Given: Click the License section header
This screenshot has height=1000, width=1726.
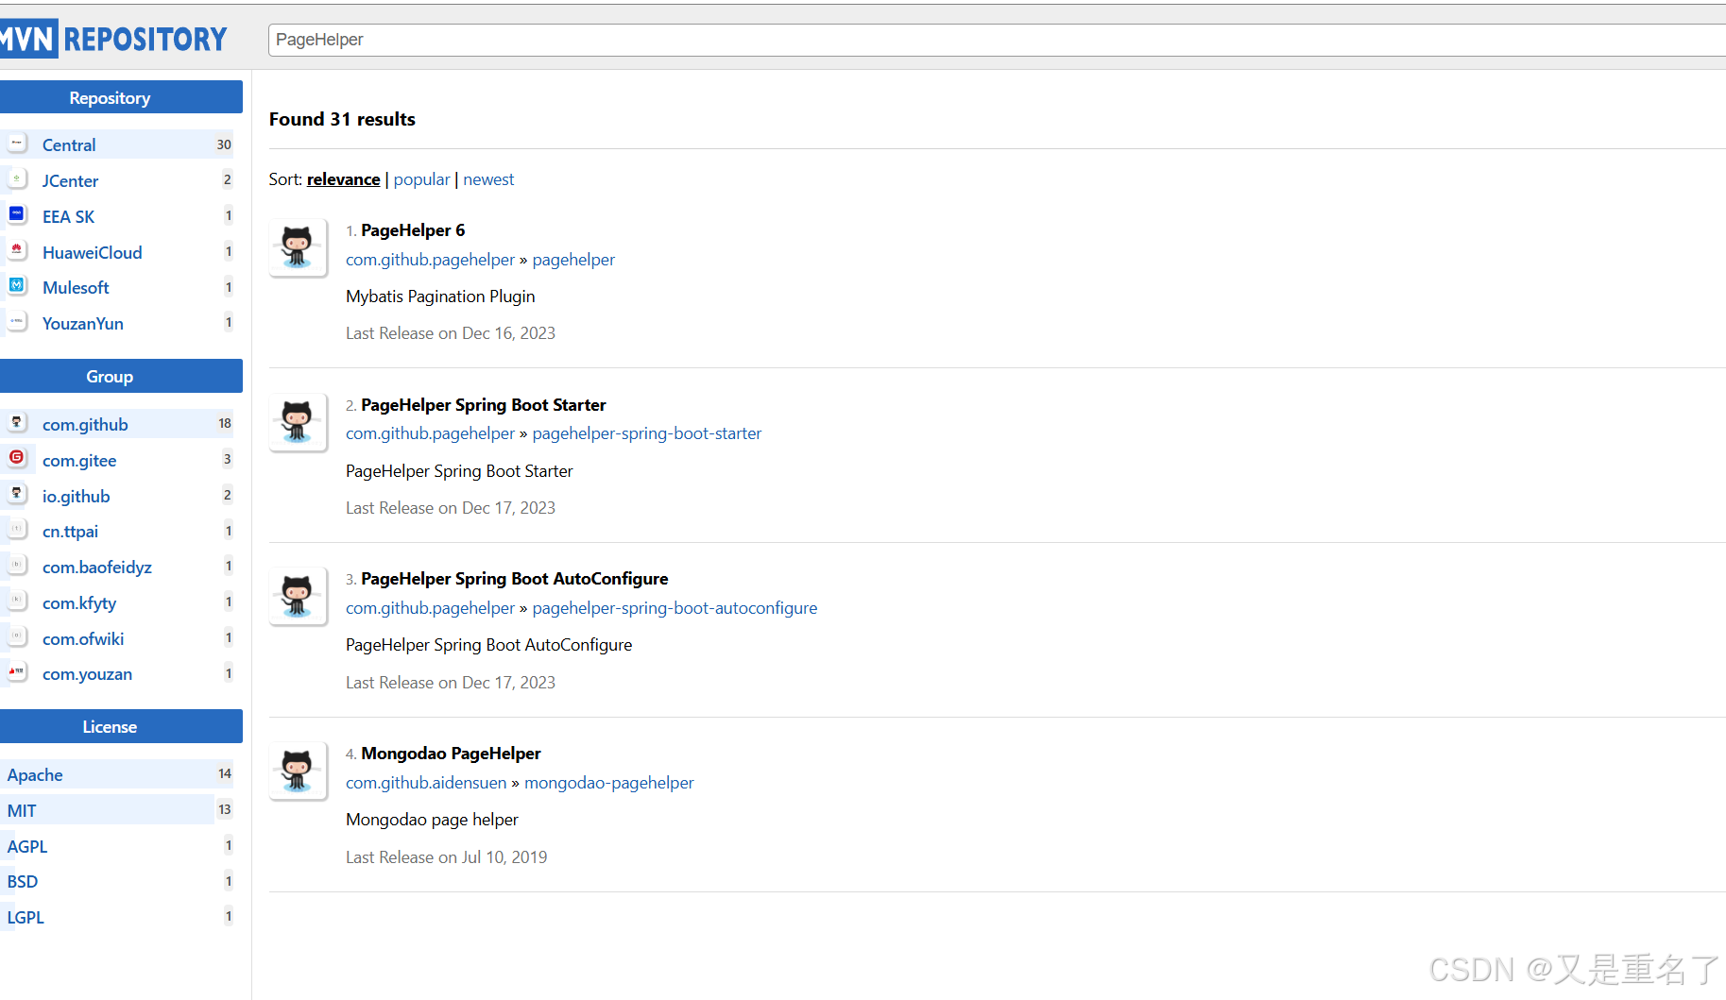Looking at the screenshot, I should 121,726.
